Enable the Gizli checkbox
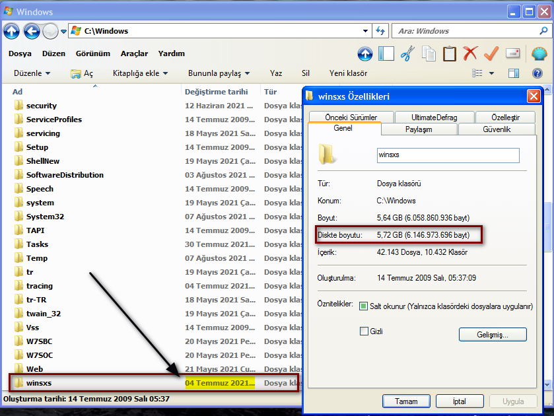Screen dimensions: 554x416 coord(364,331)
